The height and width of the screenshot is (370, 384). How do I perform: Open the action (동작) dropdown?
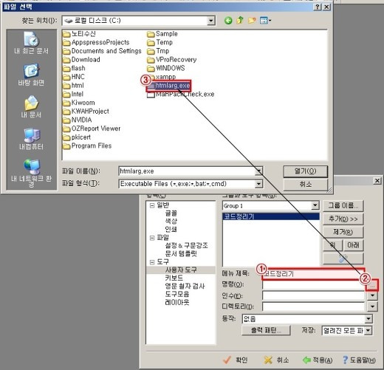click(x=368, y=319)
